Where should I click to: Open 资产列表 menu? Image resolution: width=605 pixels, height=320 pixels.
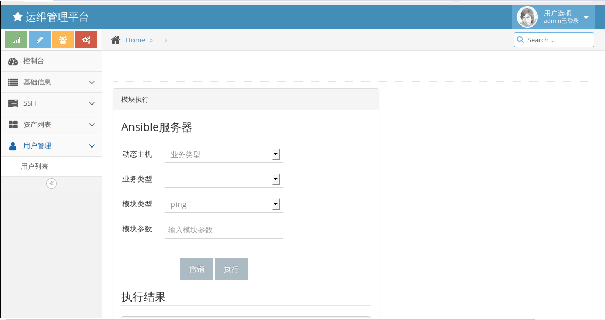(52, 124)
